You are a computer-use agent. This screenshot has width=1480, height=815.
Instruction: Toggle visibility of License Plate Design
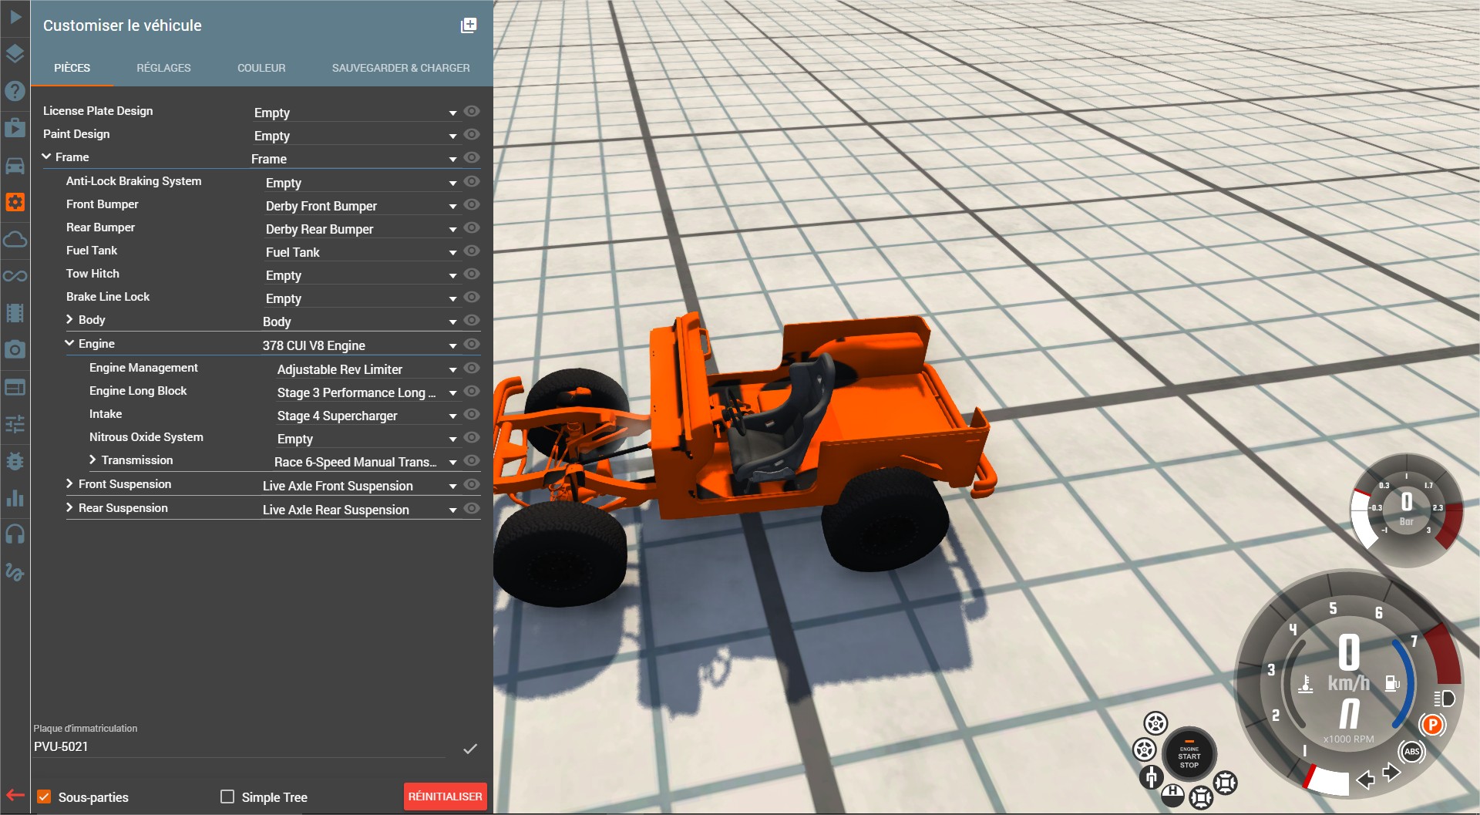pyautogui.click(x=473, y=112)
